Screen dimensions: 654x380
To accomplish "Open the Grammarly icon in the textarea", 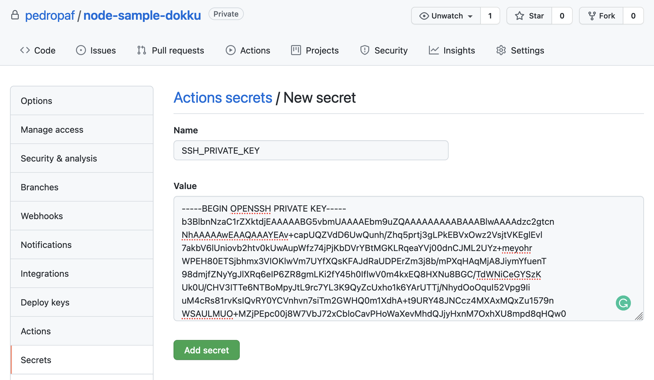I will pyautogui.click(x=623, y=303).
